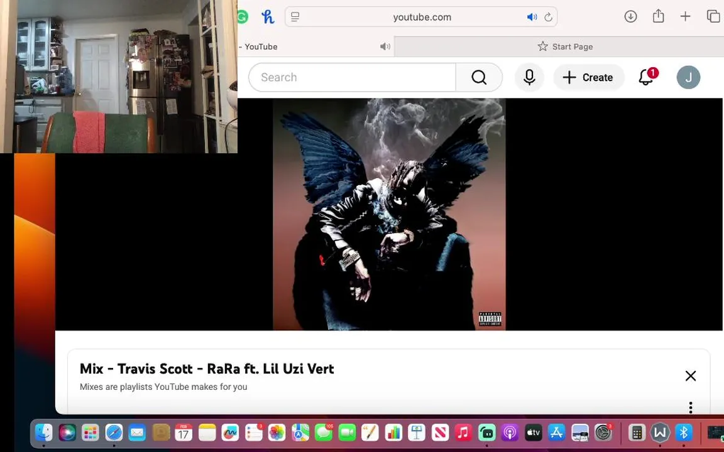Open the Honey extension icon in toolbar
Screen dimensions: 724x452
[268, 17]
